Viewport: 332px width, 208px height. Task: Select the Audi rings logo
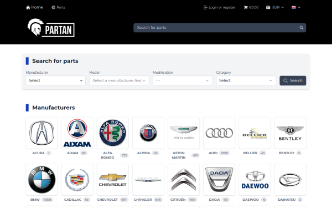pos(219,133)
